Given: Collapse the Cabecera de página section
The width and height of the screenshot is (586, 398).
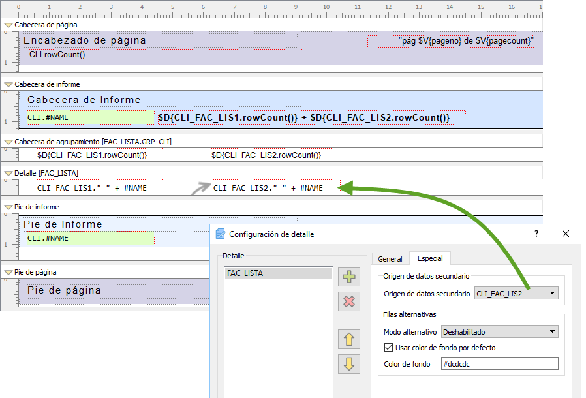Looking at the screenshot, I should tap(8, 25).
